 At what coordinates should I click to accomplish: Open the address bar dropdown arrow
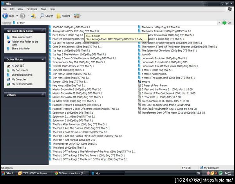click(219, 23)
